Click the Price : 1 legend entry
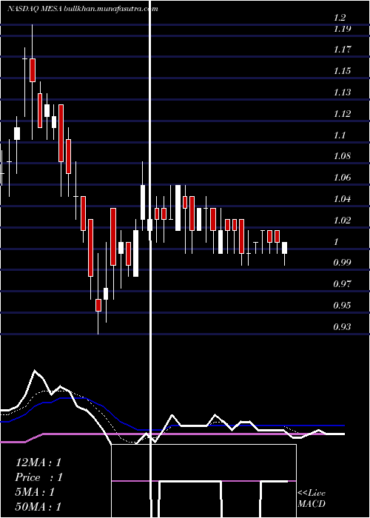370x518 pixels. point(39,477)
